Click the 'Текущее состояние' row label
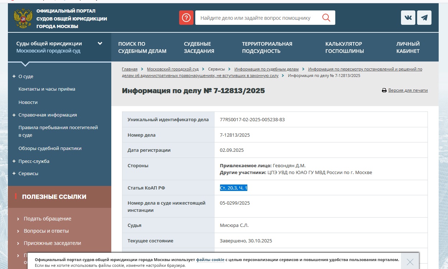 150,241
